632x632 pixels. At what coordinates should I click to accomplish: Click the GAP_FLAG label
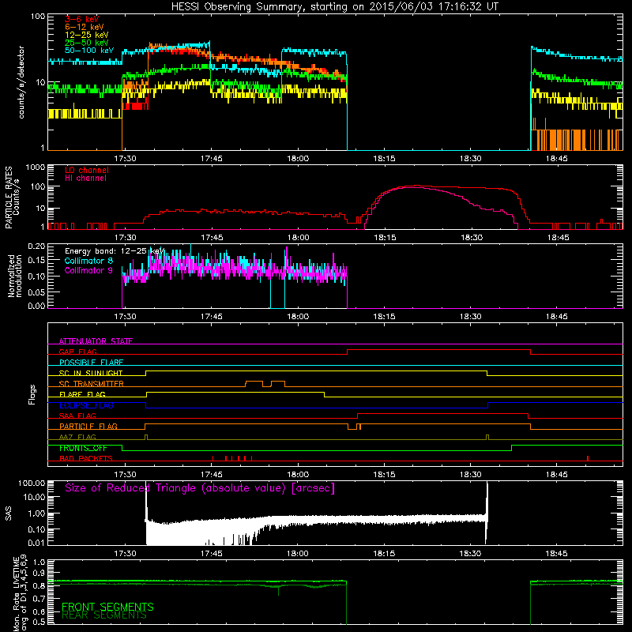click(77, 352)
